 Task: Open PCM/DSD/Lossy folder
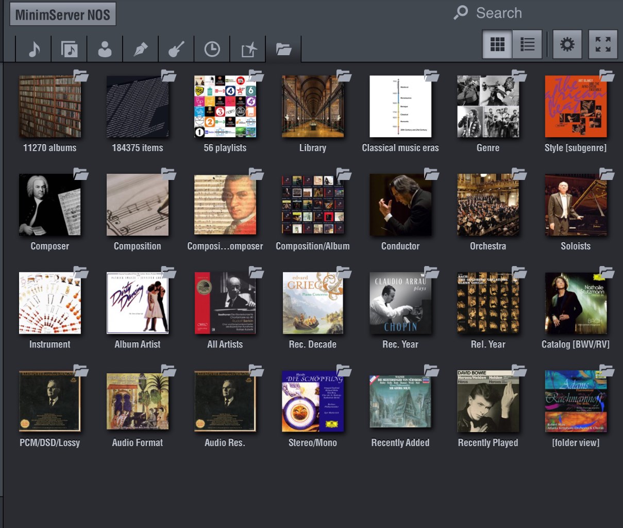[50, 401]
